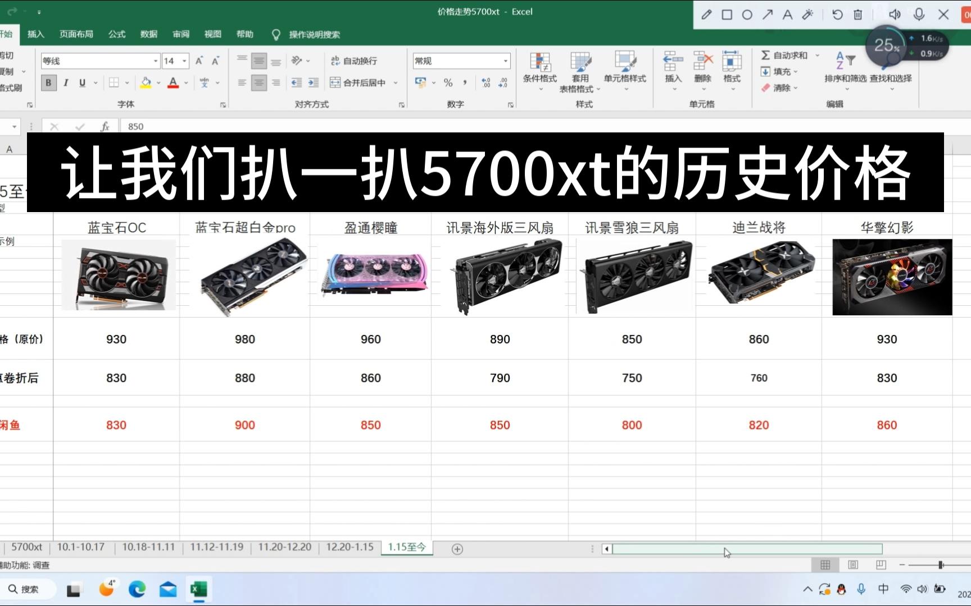Open Find and Select (查找和选择)

pyautogui.click(x=891, y=72)
